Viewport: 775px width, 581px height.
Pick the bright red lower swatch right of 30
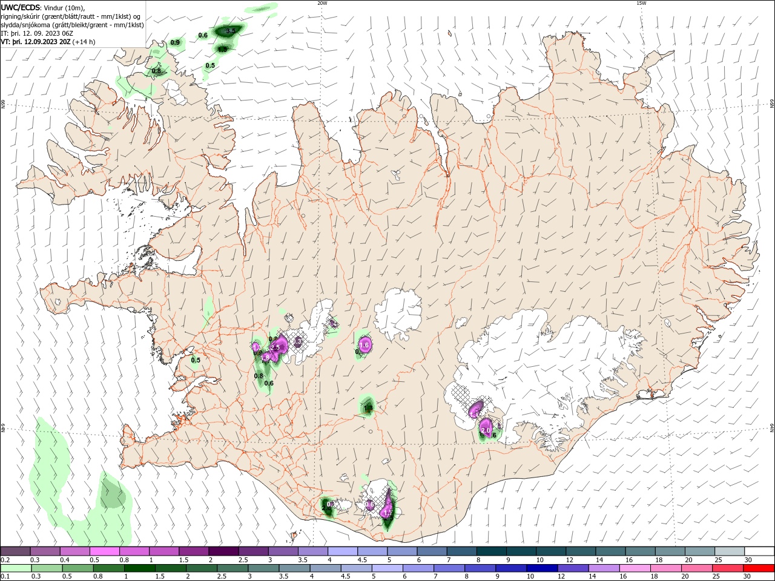[759, 568]
